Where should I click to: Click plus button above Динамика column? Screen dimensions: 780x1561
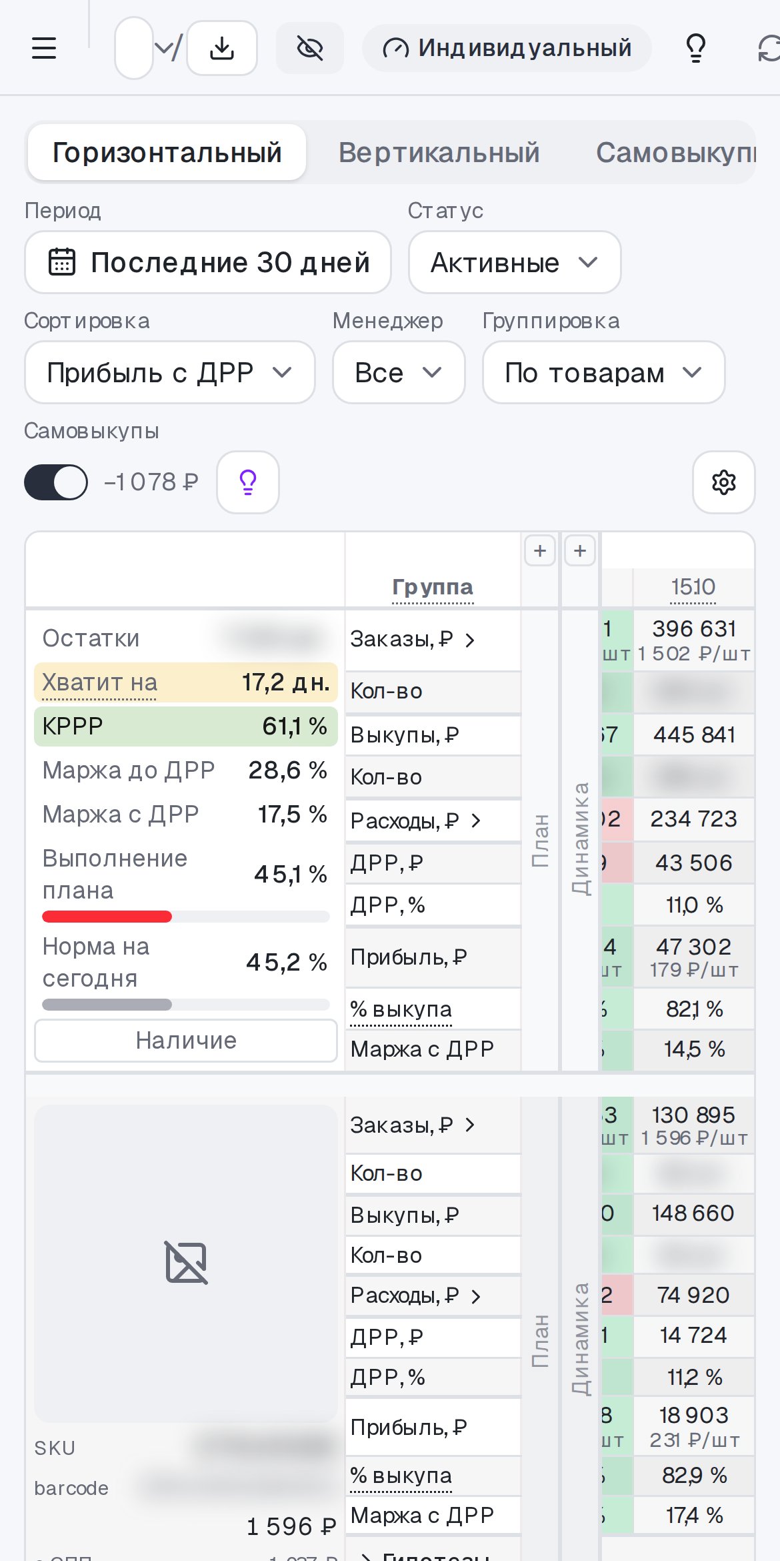point(580,551)
